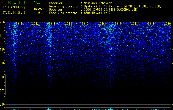
Task: Click the 2013 time marker
Action: click(x=52, y=24)
